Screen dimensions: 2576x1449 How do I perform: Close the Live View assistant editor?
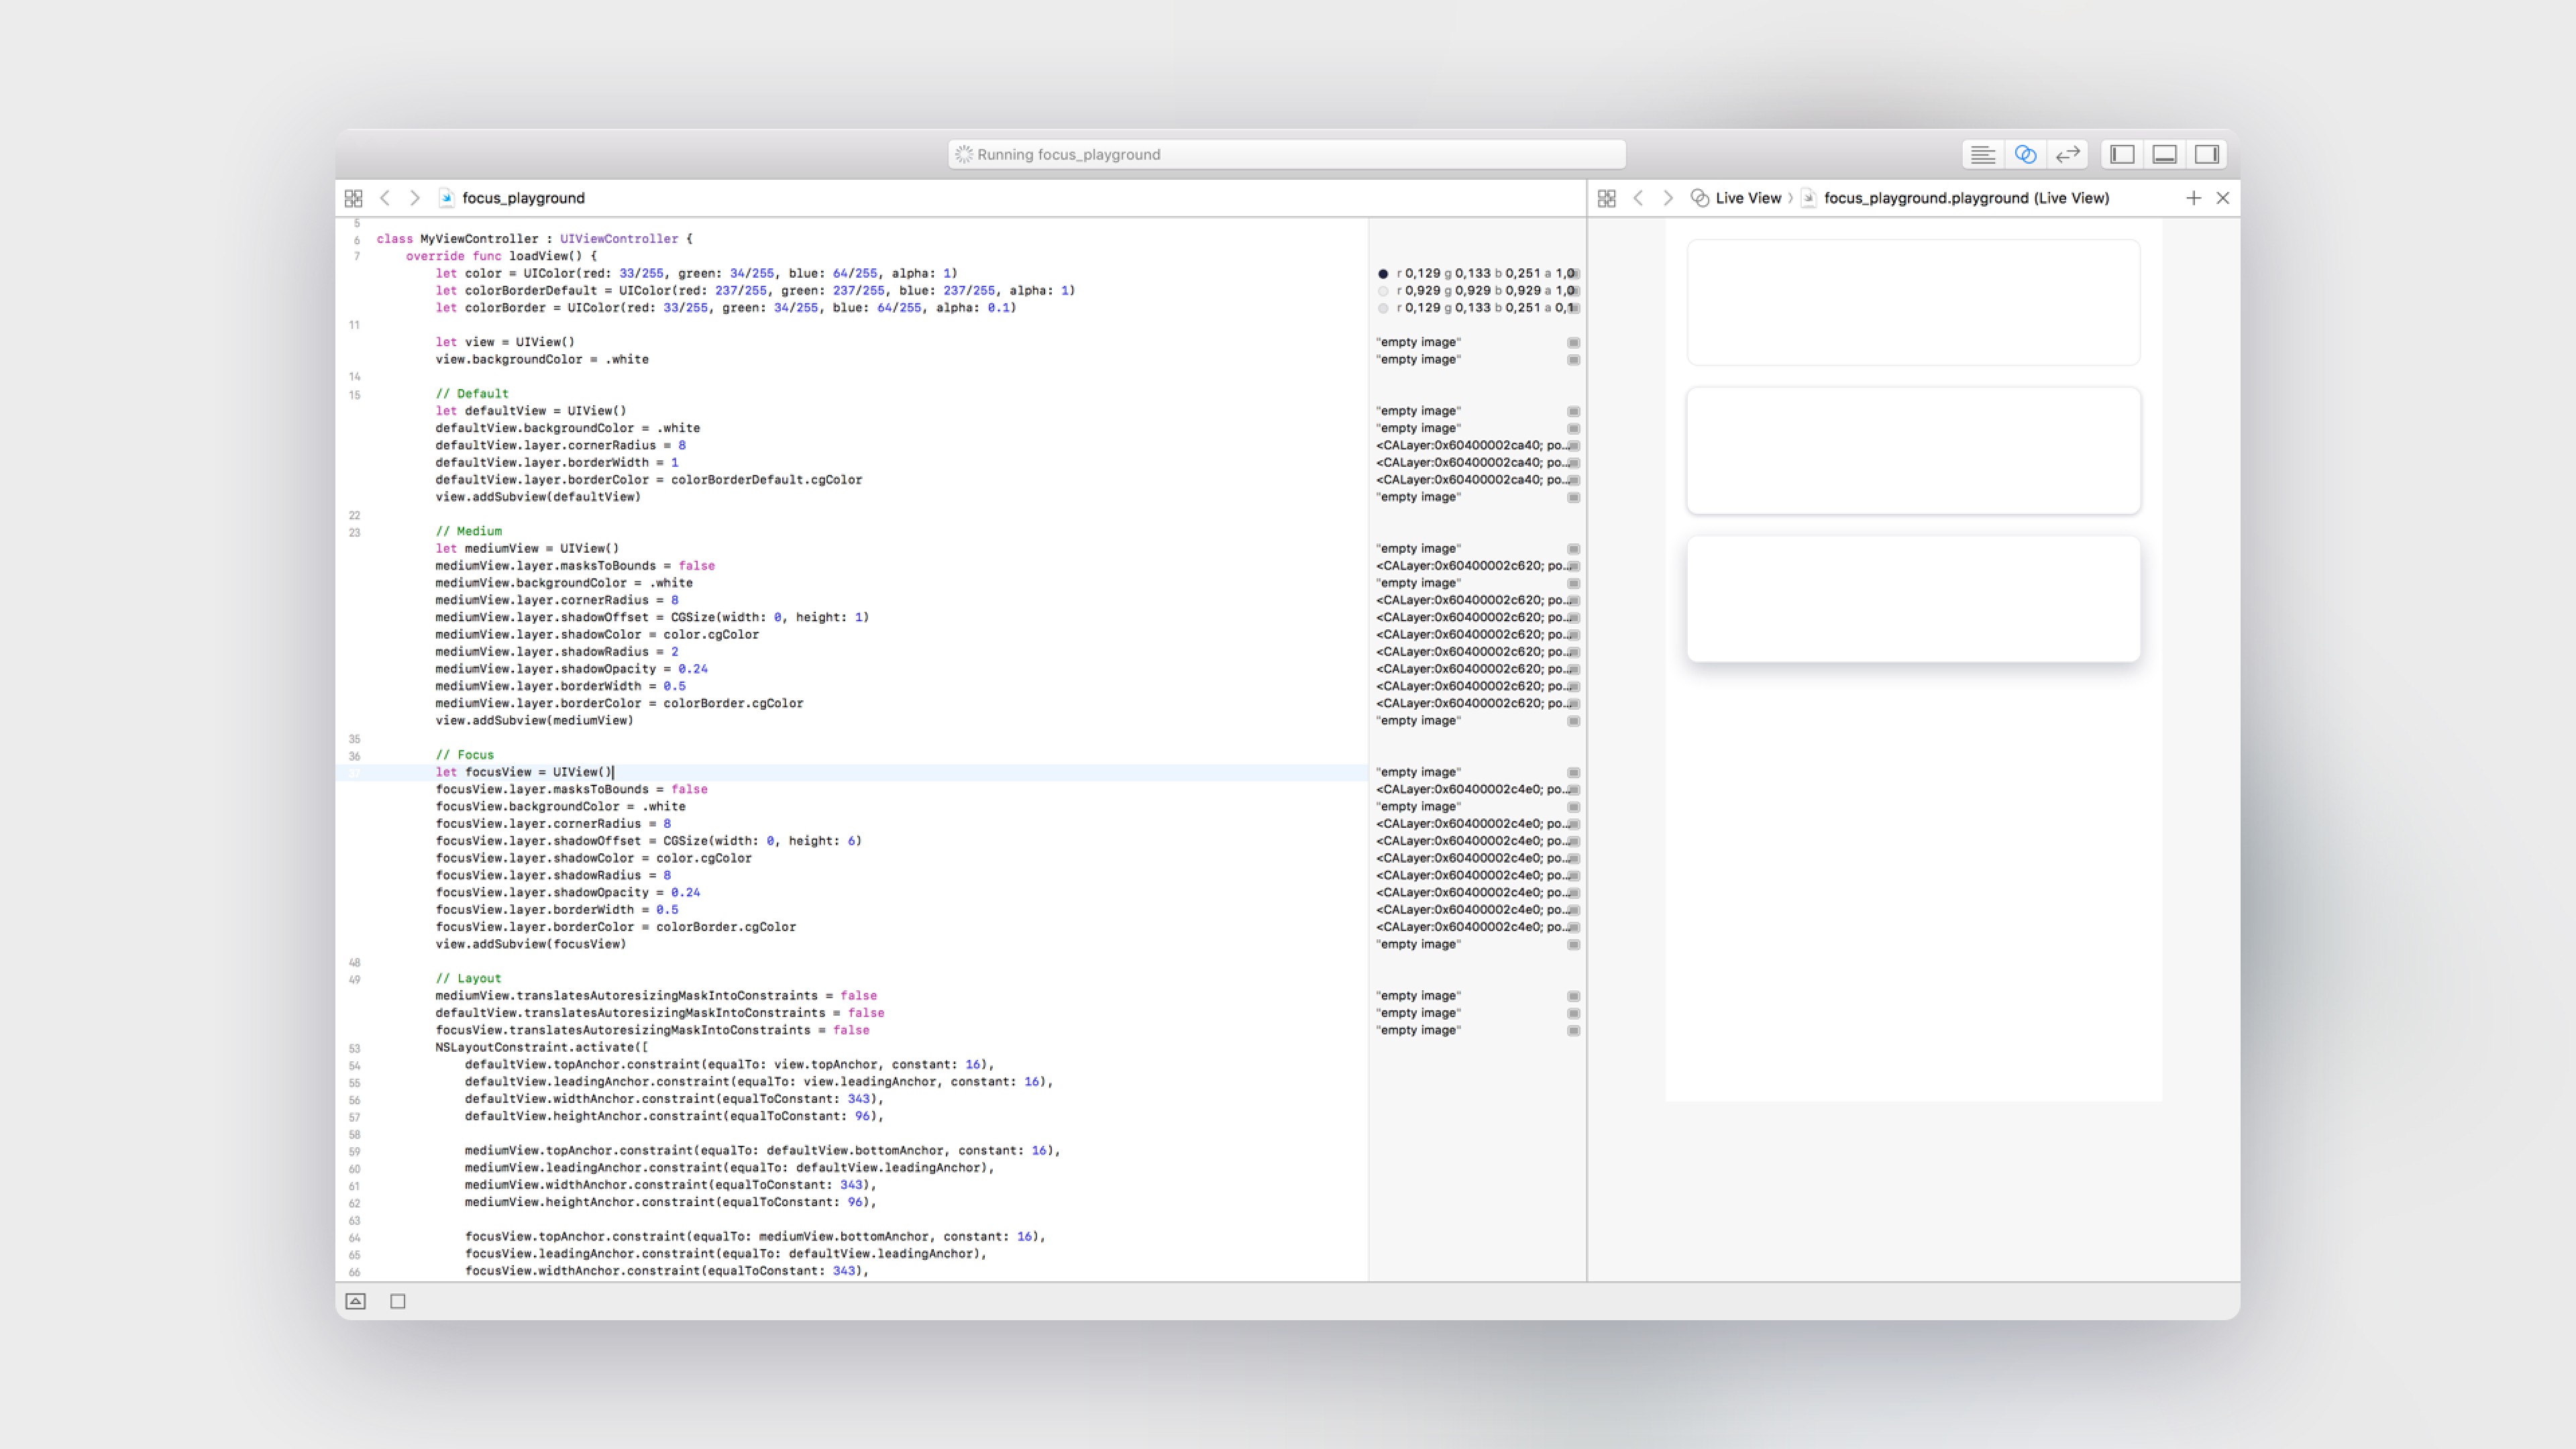2222,198
